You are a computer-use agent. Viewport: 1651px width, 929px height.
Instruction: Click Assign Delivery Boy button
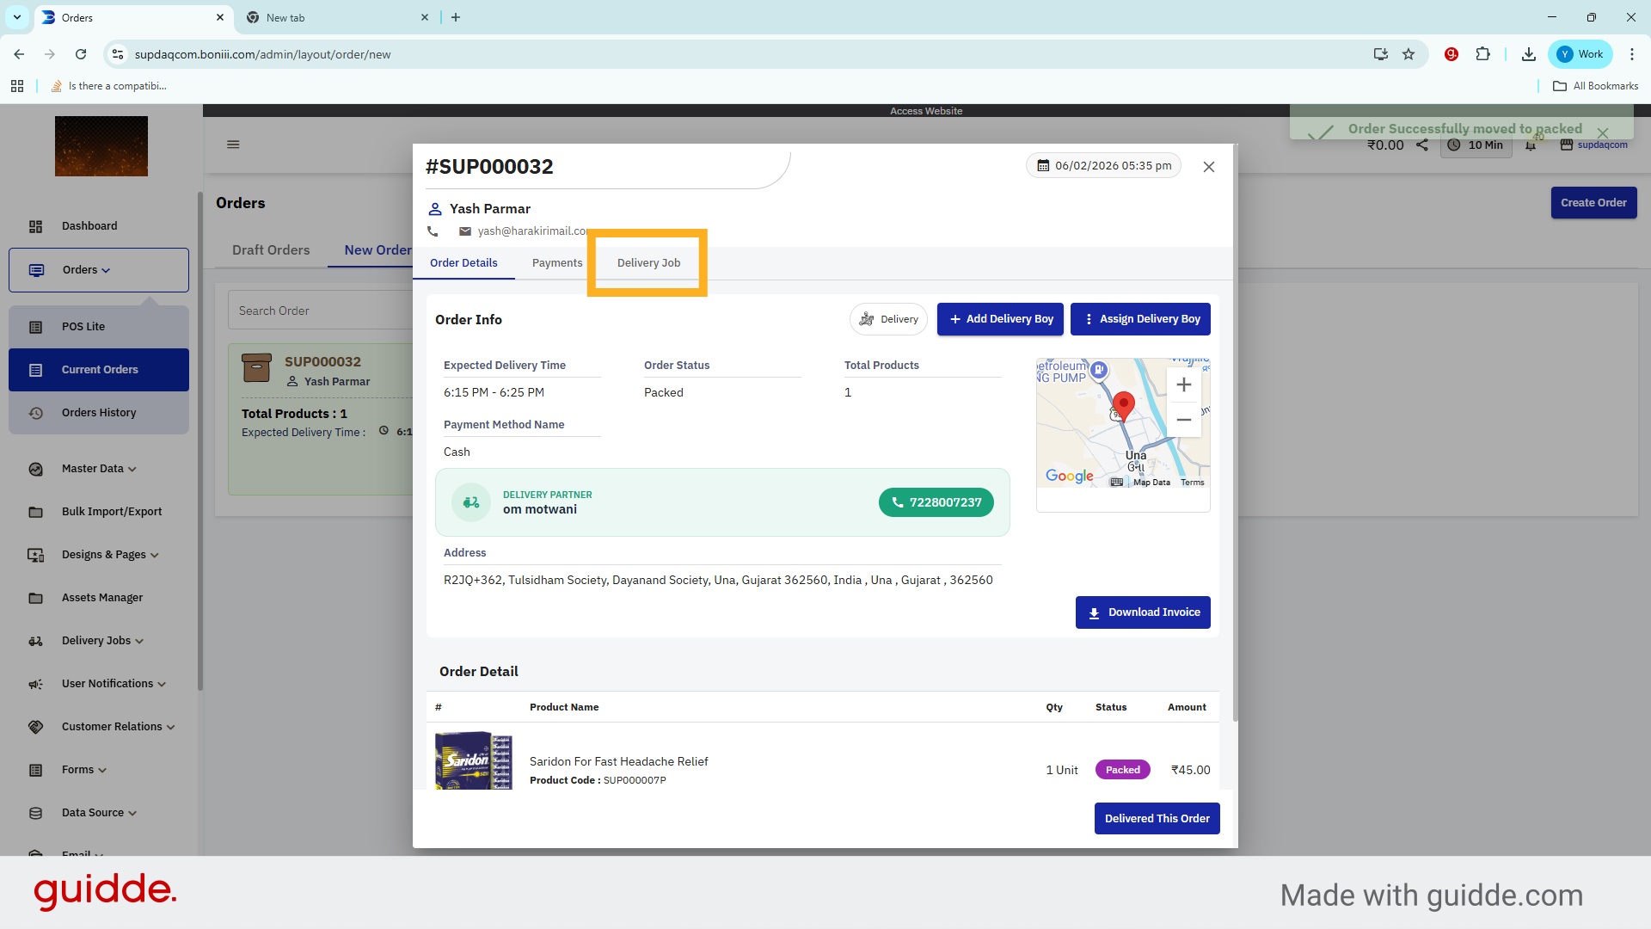coord(1140,319)
